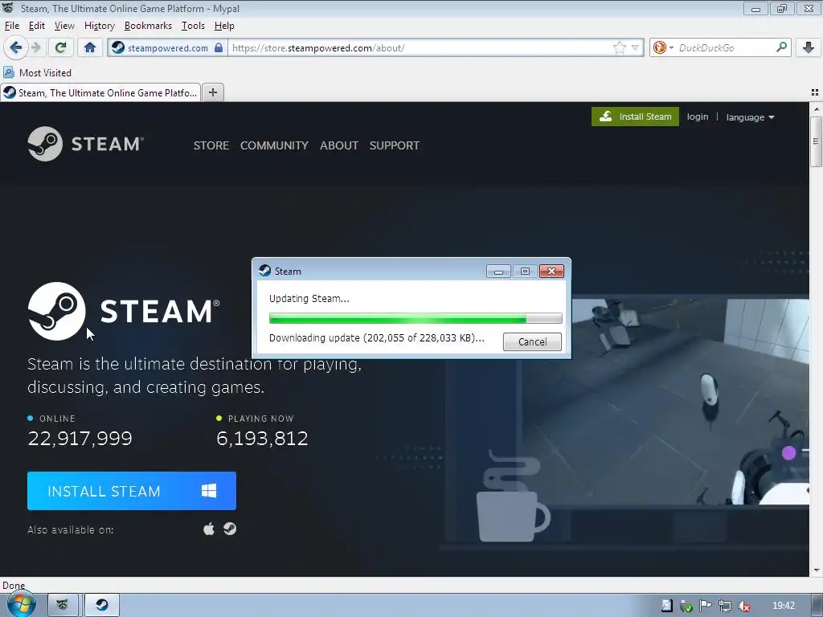The width and height of the screenshot is (823, 617).
Task: Follow the login link
Action: coord(698,116)
